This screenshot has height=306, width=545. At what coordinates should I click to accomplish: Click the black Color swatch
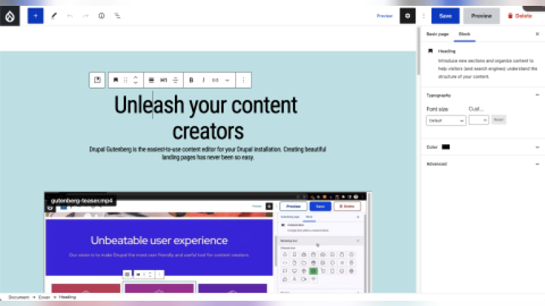tap(446, 147)
